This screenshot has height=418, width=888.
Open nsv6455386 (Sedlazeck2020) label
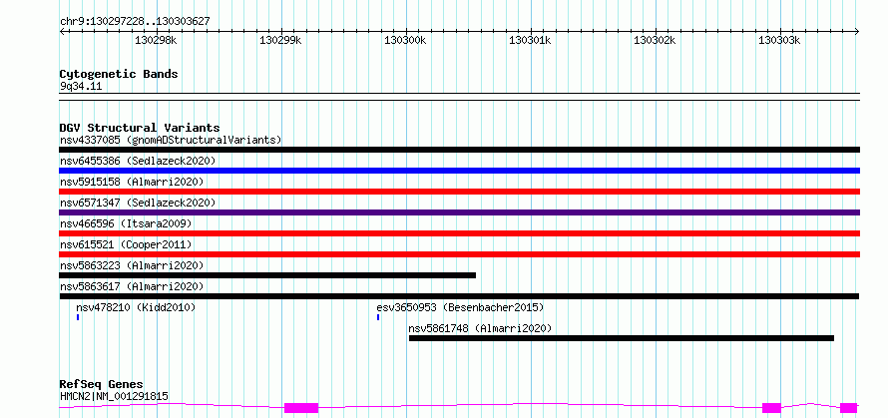pyautogui.click(x=138, y=161)
